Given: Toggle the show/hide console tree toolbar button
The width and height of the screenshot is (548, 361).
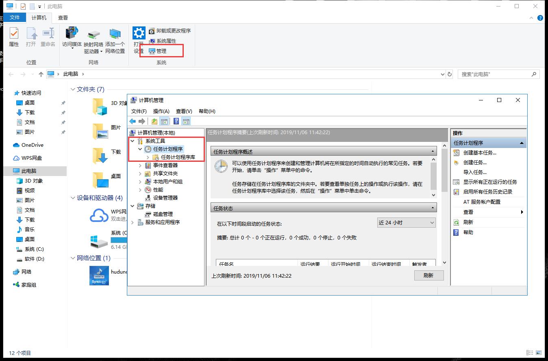Looking at the screenshot, I should click(x=164, y=121).
